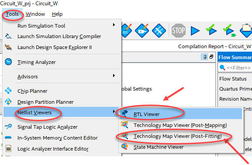Click Technology Map Viewer Post-Mapping icon
Screen dimensions: 252x165
coord(124,125)
